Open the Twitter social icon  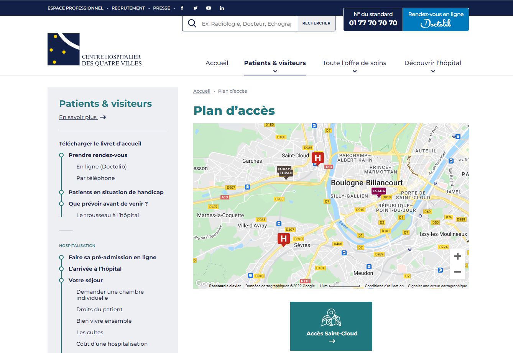point(196,8)
